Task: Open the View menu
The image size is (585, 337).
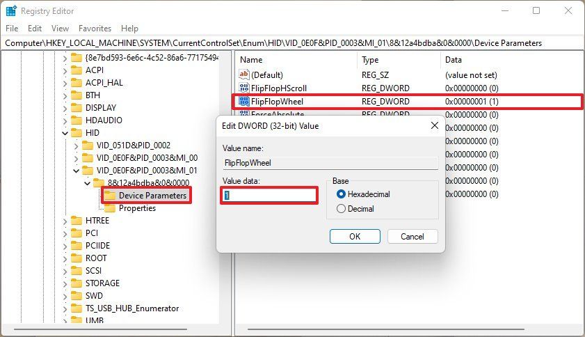Action: [x=60, y=29]
